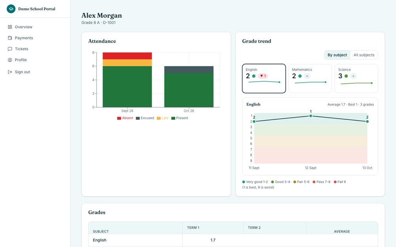Click the green Present segment in Sept 26 bar
The width and height of the screenshot is (396, 247).
pos(127,87)
